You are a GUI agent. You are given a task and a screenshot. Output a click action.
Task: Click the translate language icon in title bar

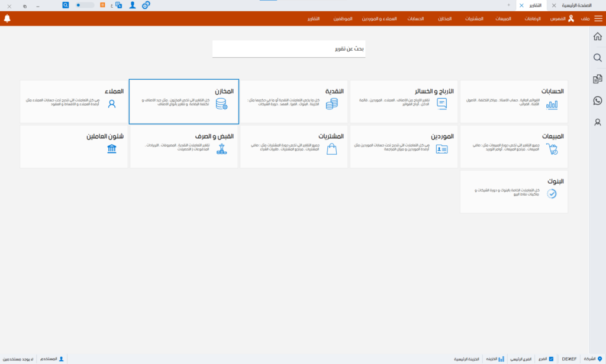pos(118,5)
